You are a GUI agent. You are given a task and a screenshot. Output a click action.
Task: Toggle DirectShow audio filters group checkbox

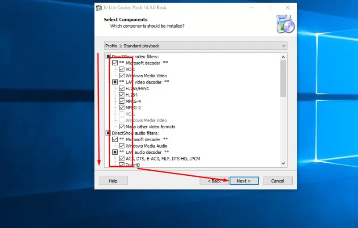(108, 133)
